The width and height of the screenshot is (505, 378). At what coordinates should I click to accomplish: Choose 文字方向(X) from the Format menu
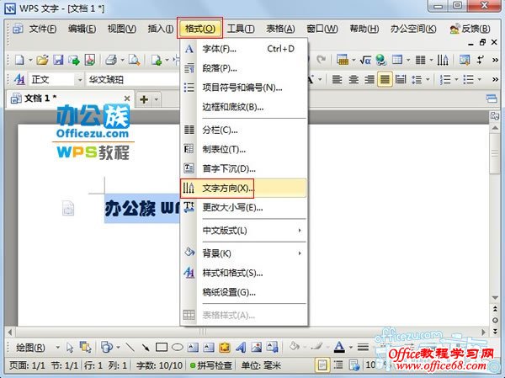click(243, 189)
